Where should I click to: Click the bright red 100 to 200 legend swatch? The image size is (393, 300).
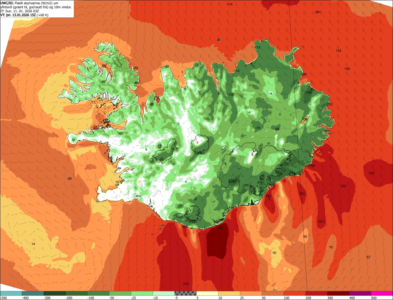295,293
